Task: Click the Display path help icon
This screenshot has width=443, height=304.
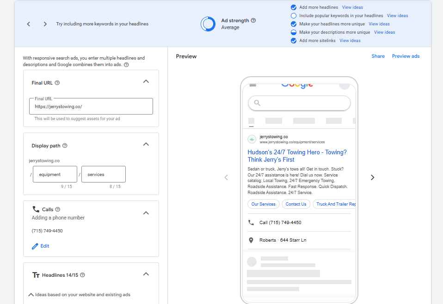Action: coord(65,146)
